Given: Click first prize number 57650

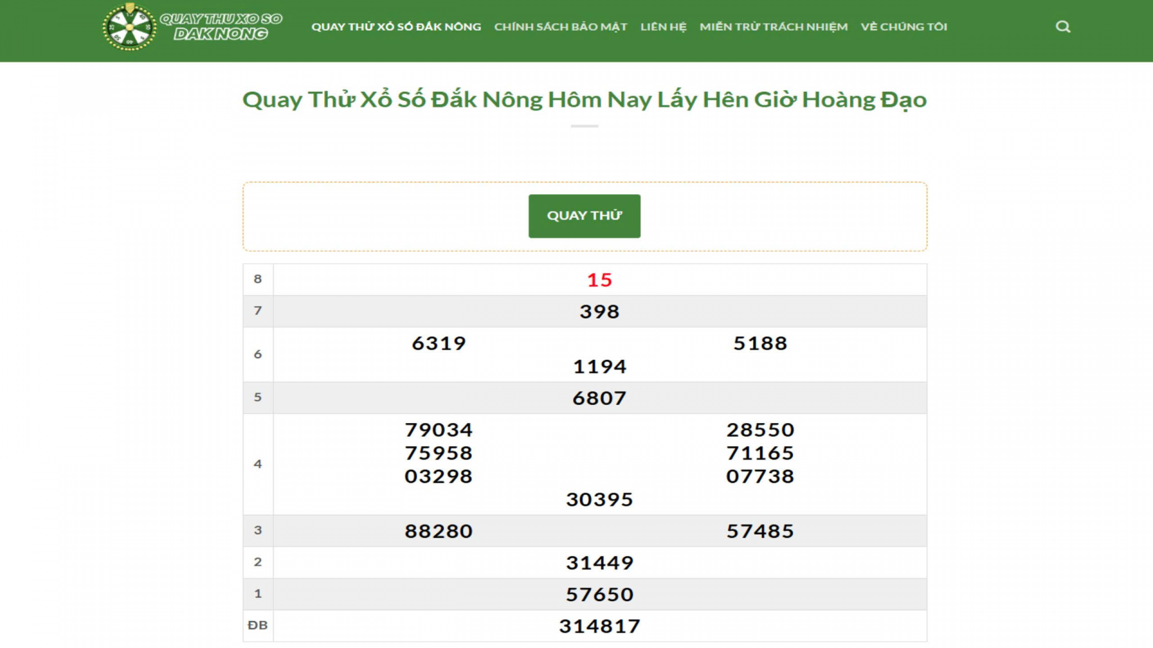Looking at the screenshot, I should 599,595.
